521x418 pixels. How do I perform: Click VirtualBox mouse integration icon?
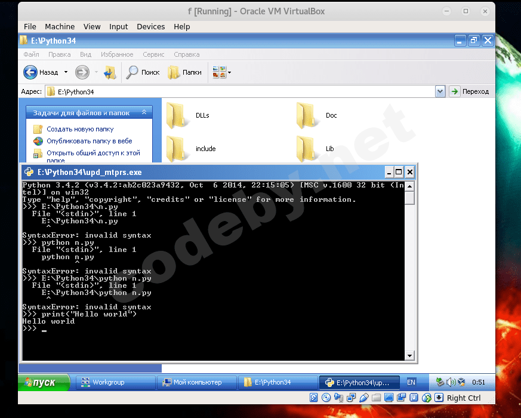point(427,398)
